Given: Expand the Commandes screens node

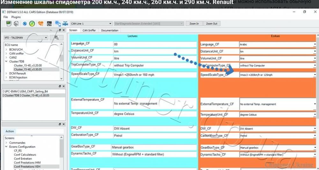Looking at the screenshot, I should (6, 143).
